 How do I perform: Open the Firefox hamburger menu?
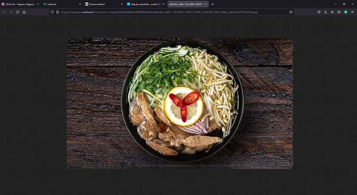click(352, 12)
